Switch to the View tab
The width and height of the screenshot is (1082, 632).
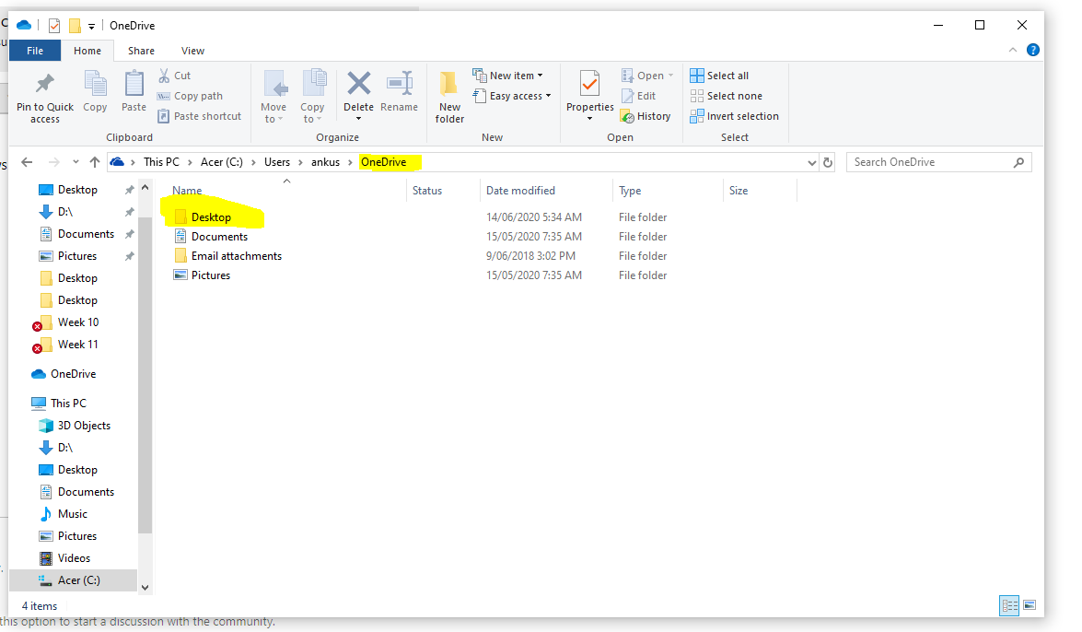(192, 51)
